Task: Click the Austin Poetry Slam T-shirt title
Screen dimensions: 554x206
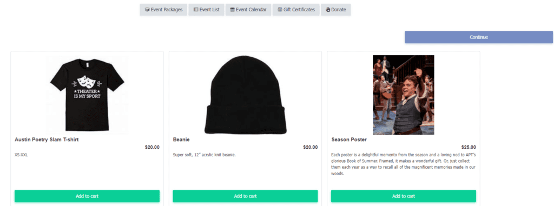Action: pyautogui.click(x=47, y=139)
